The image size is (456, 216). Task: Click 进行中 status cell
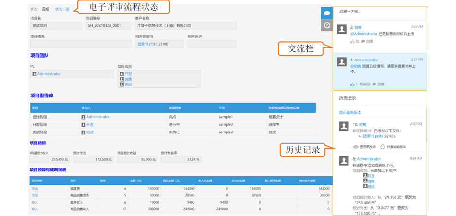click(174, 124)
